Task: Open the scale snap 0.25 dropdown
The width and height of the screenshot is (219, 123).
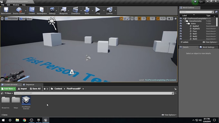Action: [163, 19]
